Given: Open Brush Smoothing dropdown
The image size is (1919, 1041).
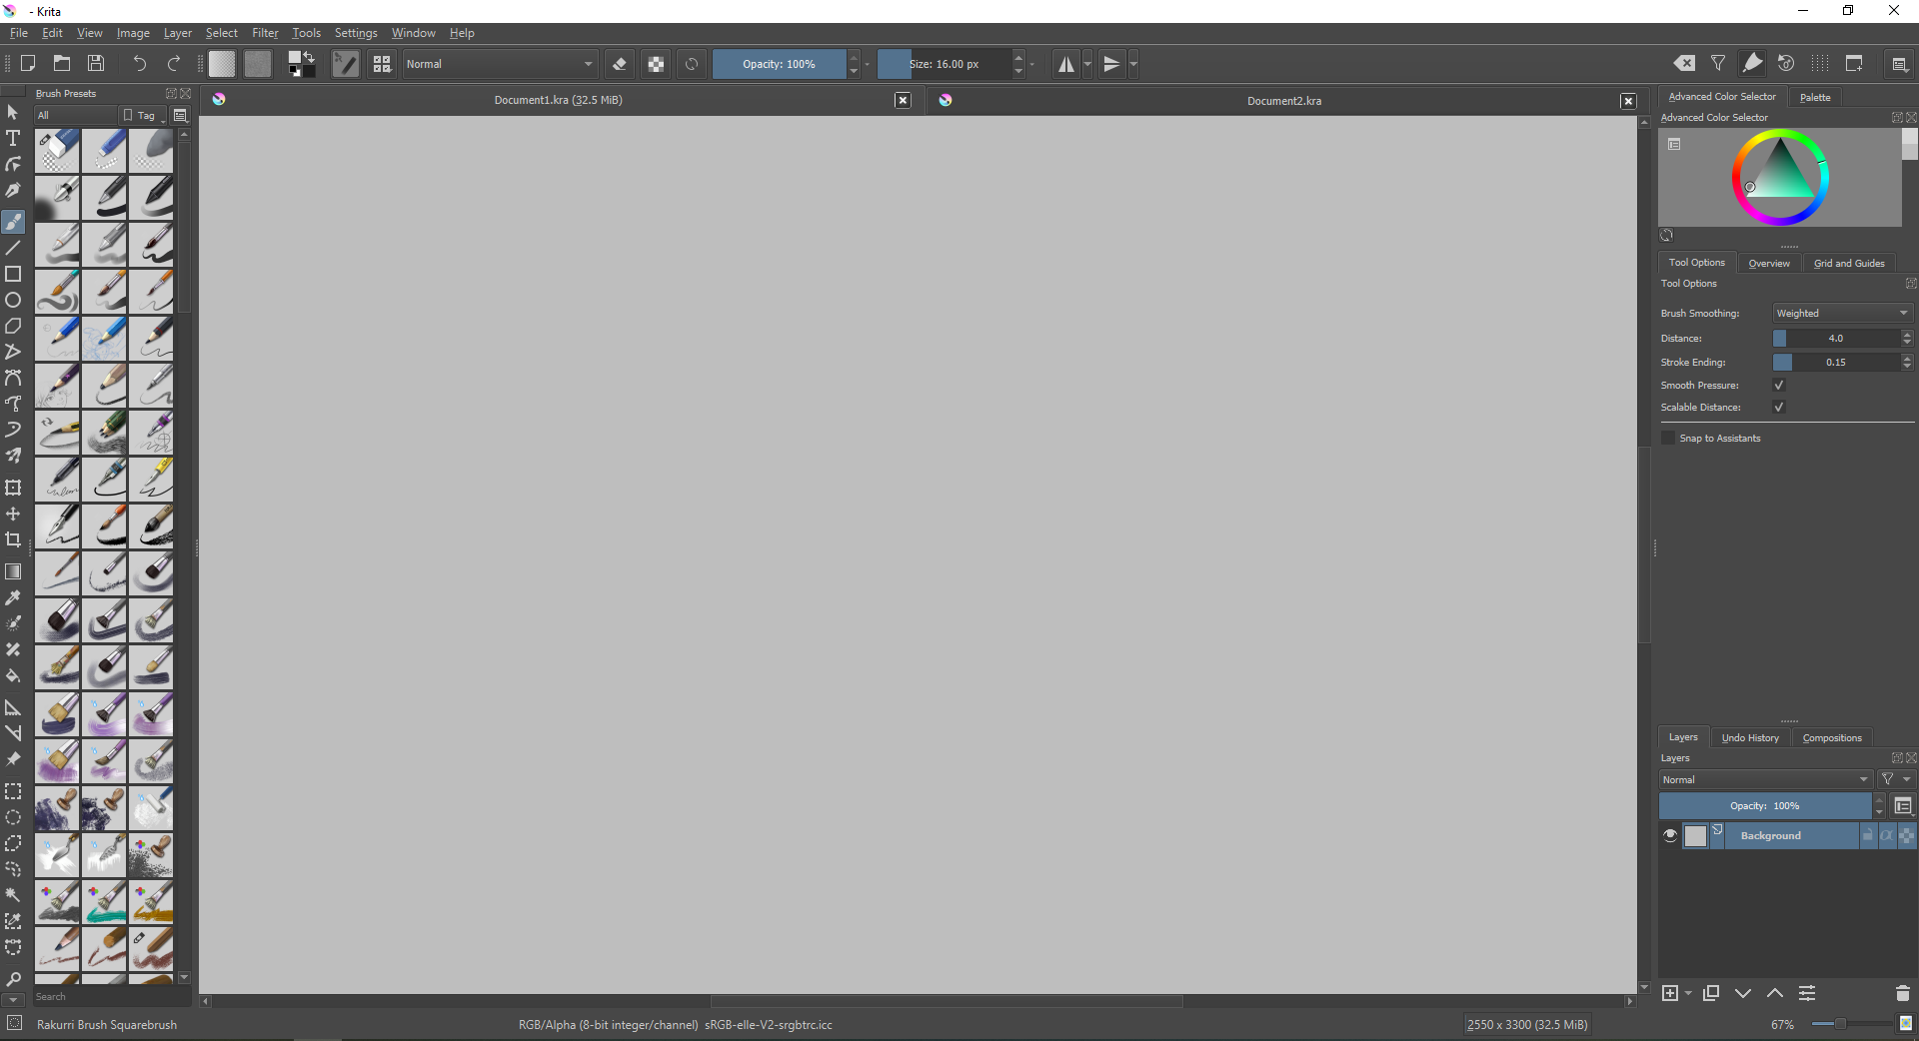Looking at the screenshot, I should 1843,313.
